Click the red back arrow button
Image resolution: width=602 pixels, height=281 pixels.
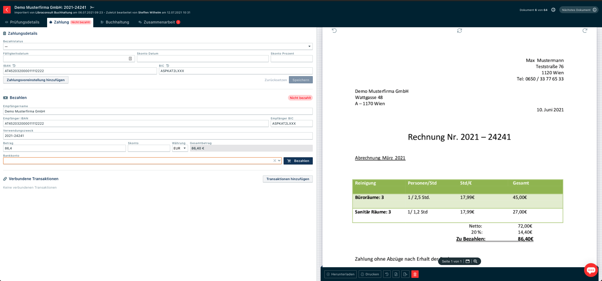point(7,10)
